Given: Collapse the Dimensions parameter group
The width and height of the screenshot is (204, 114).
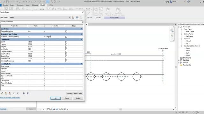Looking at the screenshot, I should tap(82, 39).
